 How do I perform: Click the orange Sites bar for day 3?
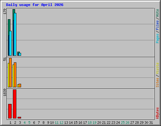pos(20,85)
